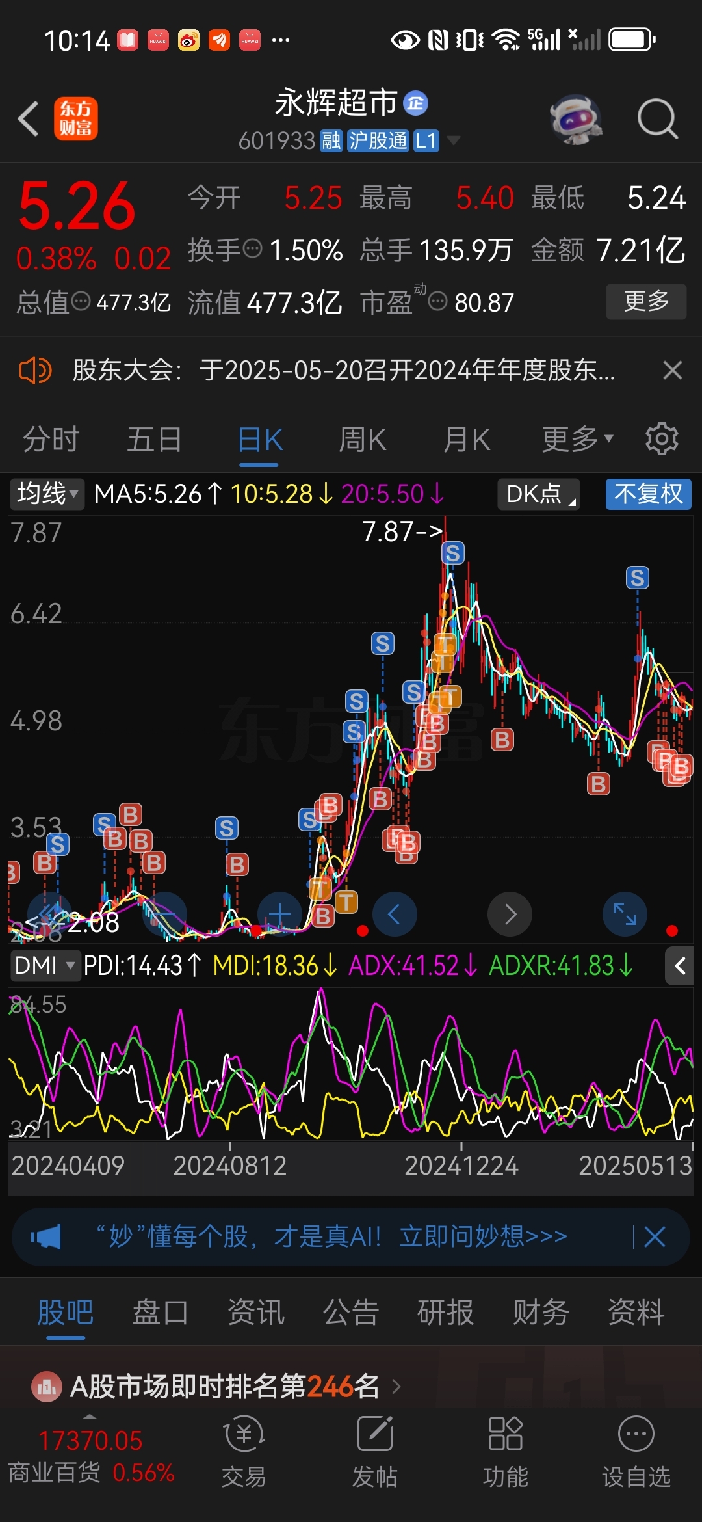
Task: Open 公告 announcements tab
Action: point(351,1312)
